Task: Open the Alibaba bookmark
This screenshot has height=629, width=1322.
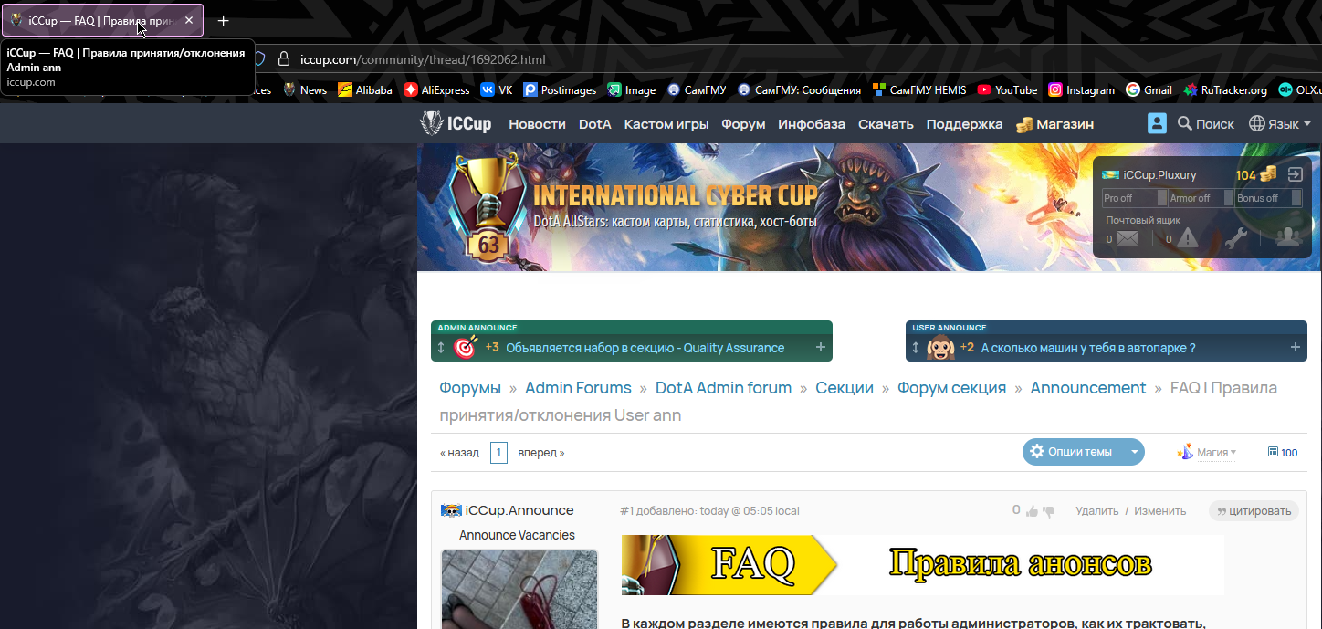Action: (365, 90)
